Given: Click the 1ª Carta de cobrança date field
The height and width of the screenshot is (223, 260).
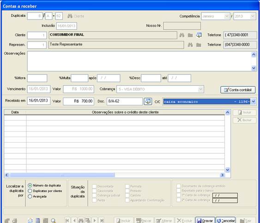Looking at the screenshot, I should pyautogui.click(x=225, y=195).
